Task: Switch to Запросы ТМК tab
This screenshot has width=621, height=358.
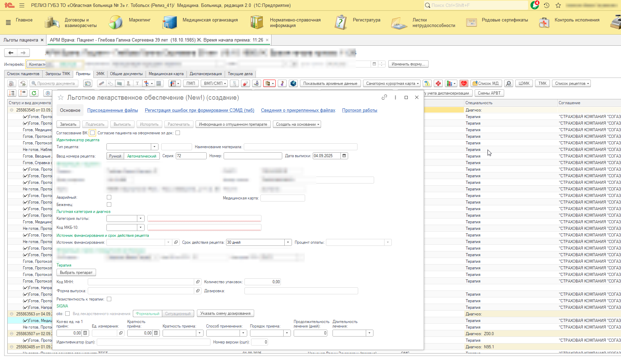Action: (58, 74)
